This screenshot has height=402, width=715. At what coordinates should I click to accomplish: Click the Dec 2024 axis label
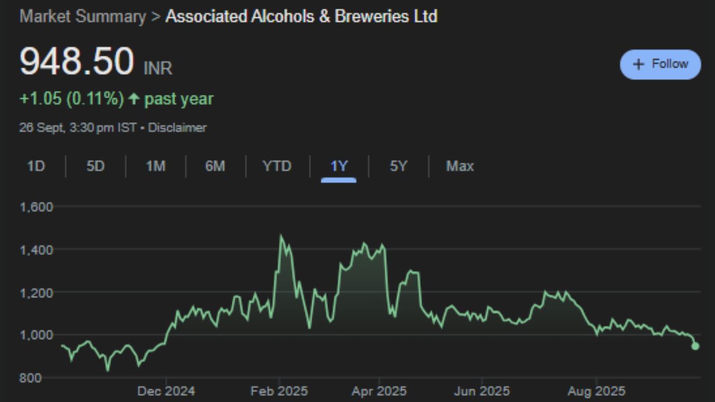click(x=166, y=391)
